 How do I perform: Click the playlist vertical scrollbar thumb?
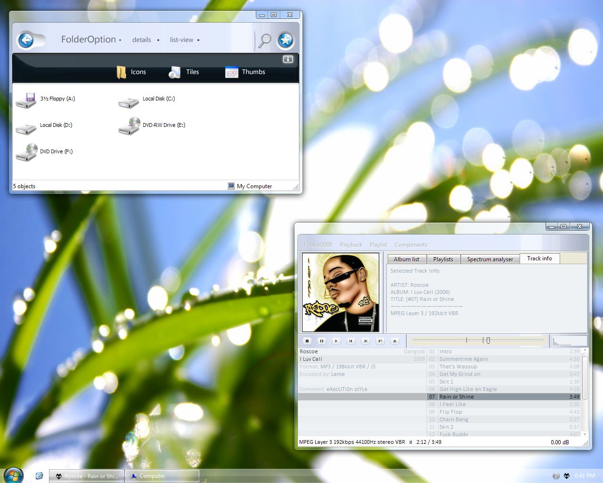click(585, 378)
